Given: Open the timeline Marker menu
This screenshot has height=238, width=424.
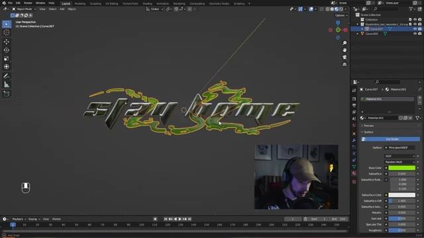Looking at the screenshot, I should pos(56,219).
